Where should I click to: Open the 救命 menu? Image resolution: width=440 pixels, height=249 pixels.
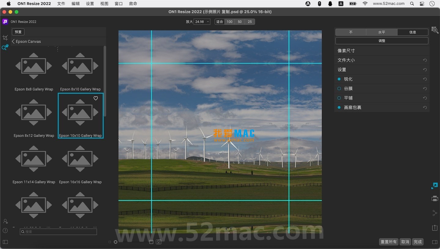[x=133, y=4]
